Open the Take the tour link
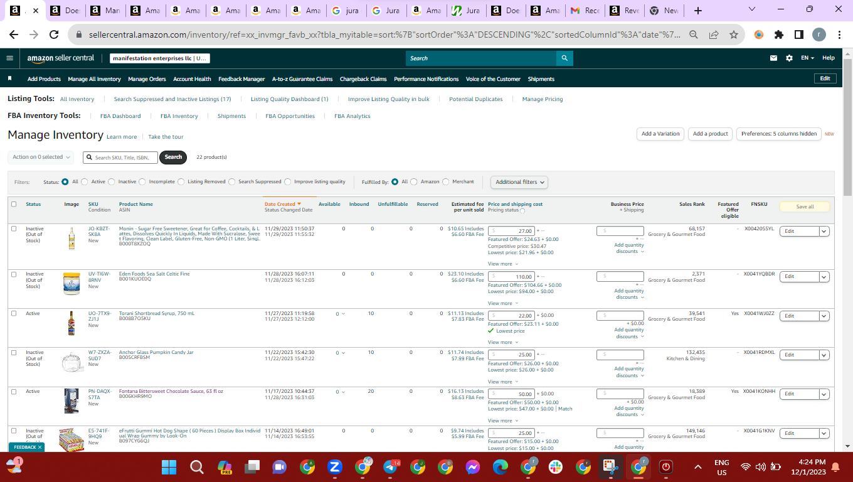 (x=166, y=137)
